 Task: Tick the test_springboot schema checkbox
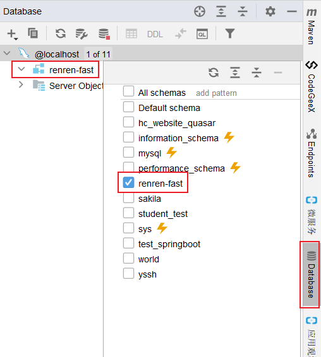point(128,243)
